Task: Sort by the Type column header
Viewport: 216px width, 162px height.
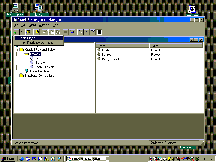Action: [x=176, y=45]
